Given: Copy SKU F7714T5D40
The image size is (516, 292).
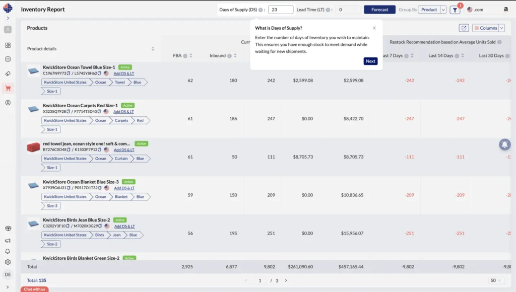Looking at the screenshot, I should click(x=99, y=111).
